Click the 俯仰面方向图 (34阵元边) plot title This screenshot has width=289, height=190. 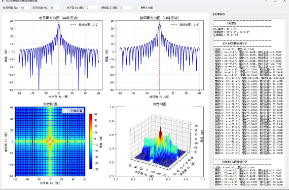[159, 18]
